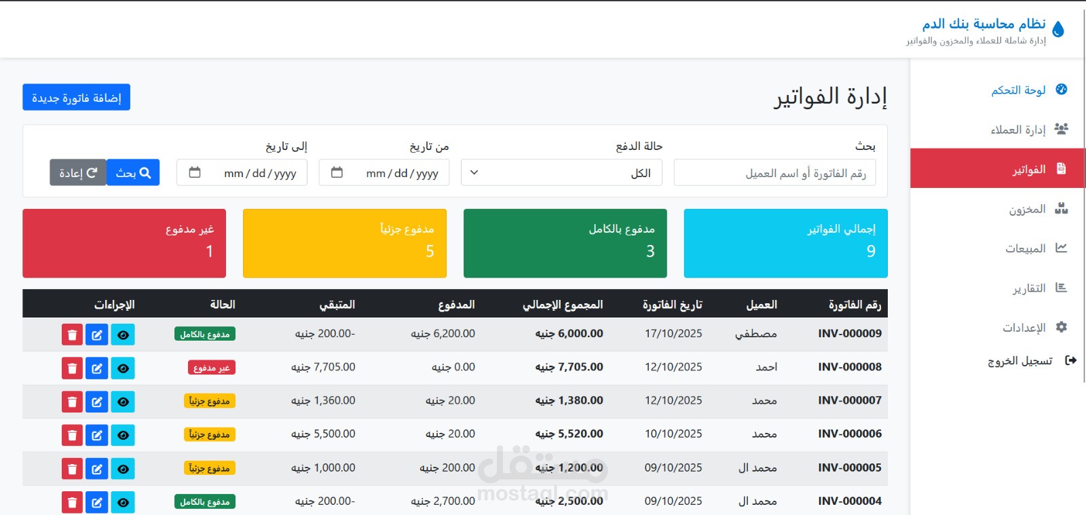Open calendar picker for 'من تاريخ' field
The width and height of the screenshot is (1086, 515).
337,172
